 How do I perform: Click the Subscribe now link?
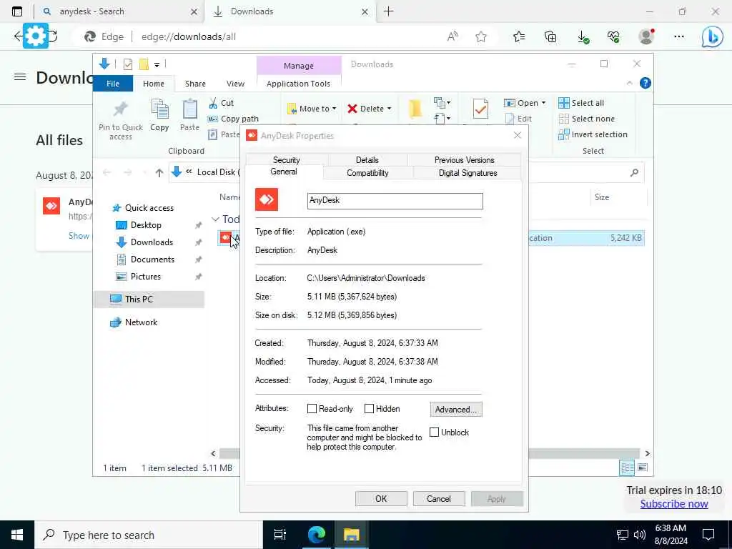tap(674, 504)
